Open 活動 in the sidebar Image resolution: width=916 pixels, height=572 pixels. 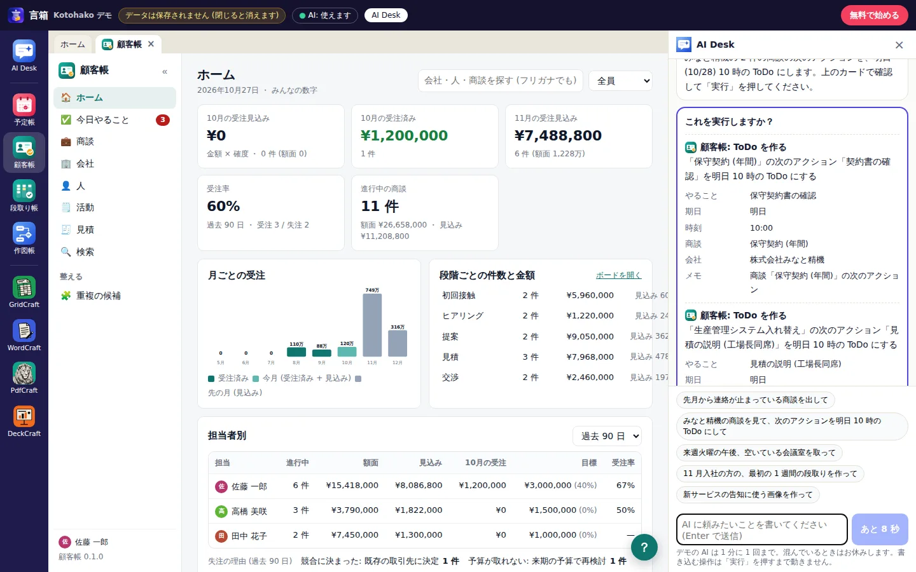(x=115, y=208)
